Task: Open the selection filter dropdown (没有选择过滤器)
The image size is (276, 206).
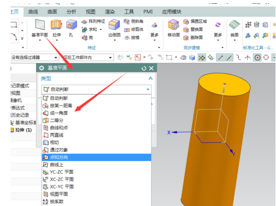Action: click(34, 58)
